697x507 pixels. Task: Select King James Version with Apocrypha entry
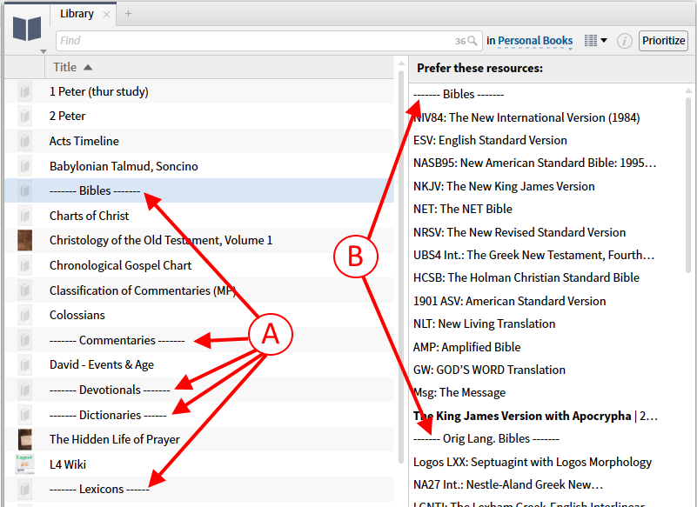(x=535, y=416)
